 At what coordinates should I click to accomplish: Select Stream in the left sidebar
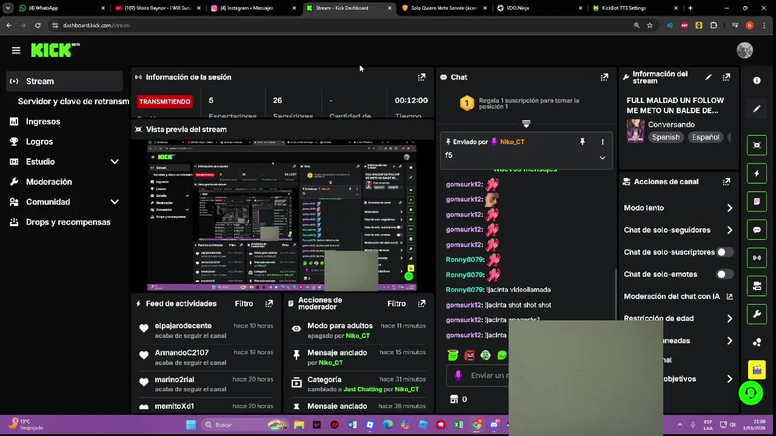click(64, 81)
